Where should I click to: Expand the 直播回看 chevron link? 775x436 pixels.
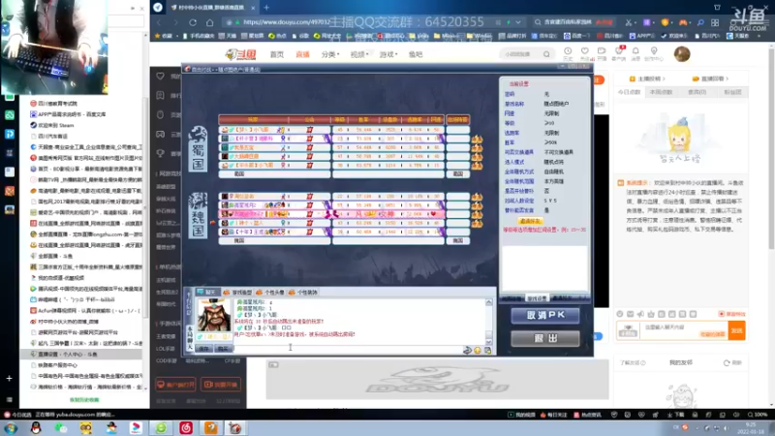(x=710, y=78)
